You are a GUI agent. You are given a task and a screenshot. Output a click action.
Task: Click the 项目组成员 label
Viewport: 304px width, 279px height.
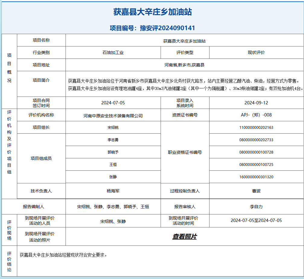click(x=41, y=158)
